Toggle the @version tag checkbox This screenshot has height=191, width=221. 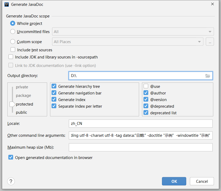coord(146,99)
